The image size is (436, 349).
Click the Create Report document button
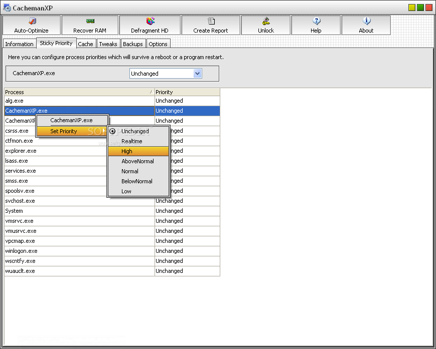click(x=211, y=25)
